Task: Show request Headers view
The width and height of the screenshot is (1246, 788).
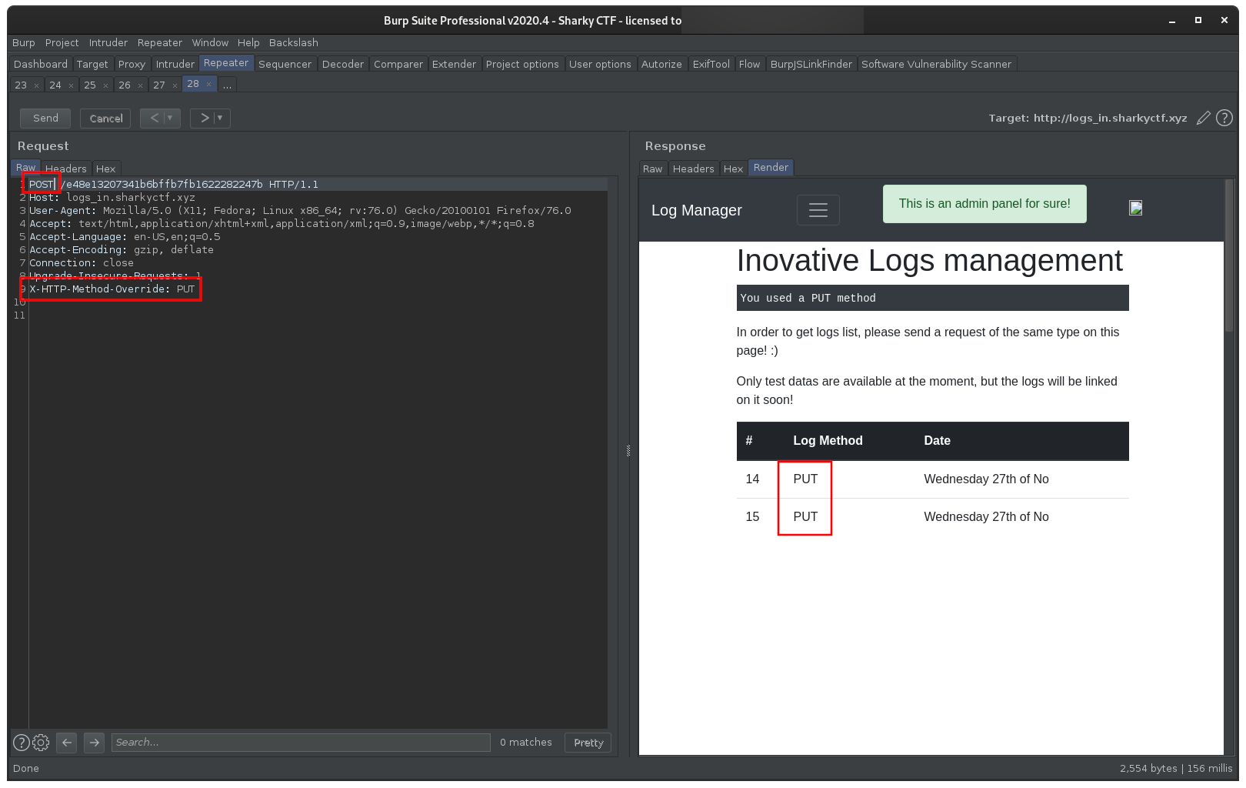Action: pyautogui.click(x=66, y=169)
